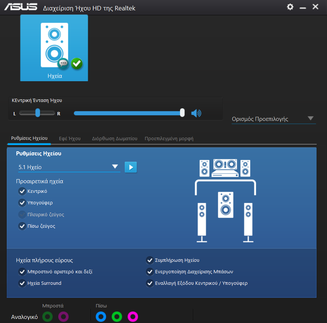The image size is (327, 323).
Task: Click the green default-device checkmark badge
Action: 77,63
